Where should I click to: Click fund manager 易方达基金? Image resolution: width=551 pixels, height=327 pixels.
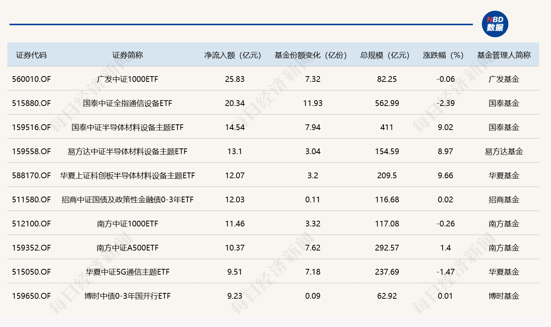(504, 151)
